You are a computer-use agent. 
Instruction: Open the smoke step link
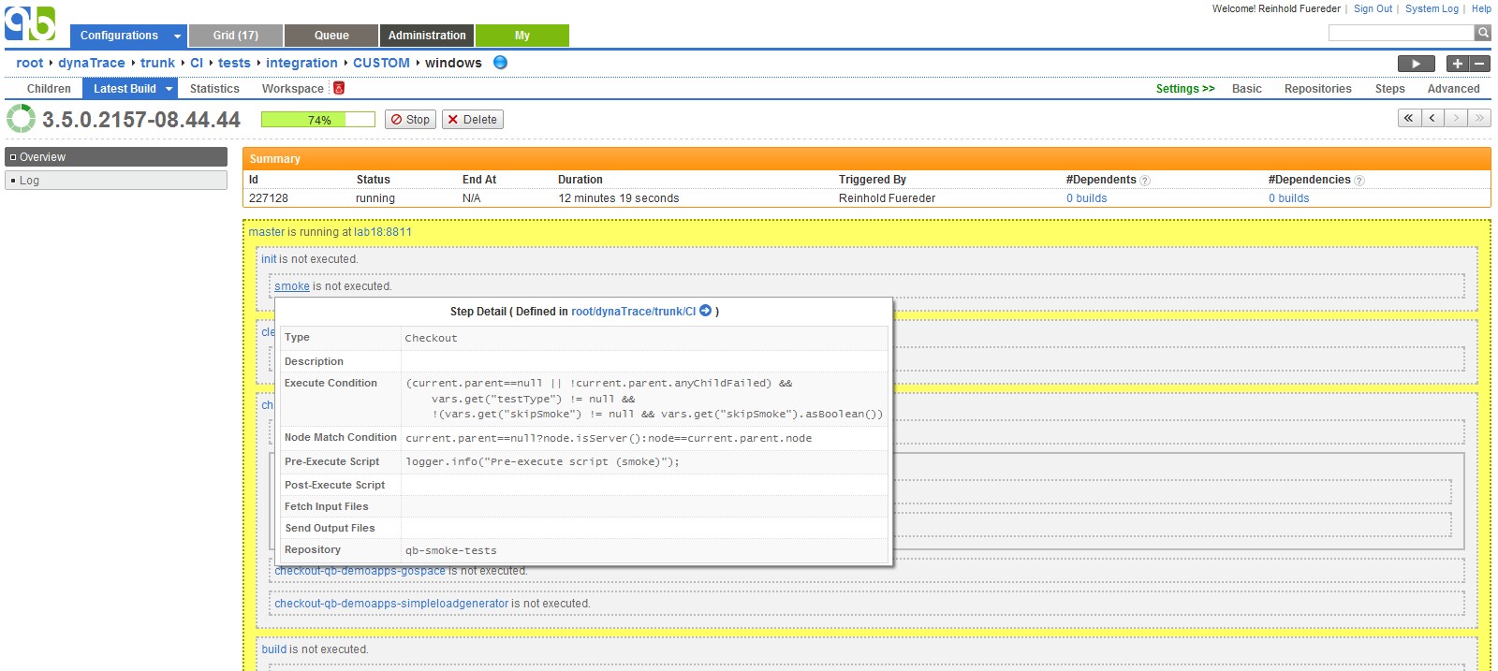coord(291,286)
